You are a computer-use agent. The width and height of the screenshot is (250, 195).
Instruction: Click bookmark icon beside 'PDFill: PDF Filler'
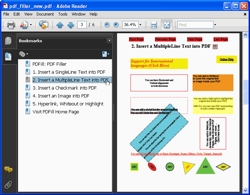point(28,64)
